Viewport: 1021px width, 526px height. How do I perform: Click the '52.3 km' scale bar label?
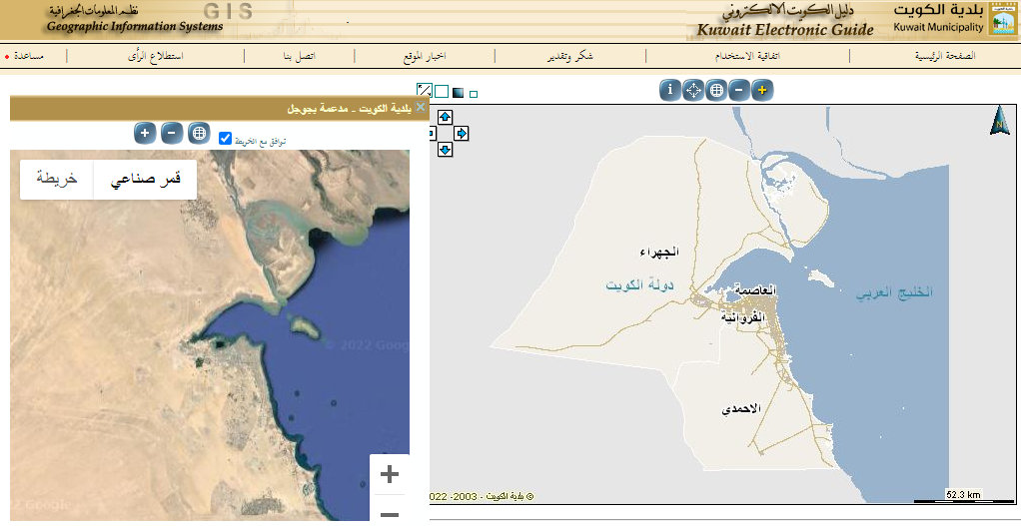point(964,494)
